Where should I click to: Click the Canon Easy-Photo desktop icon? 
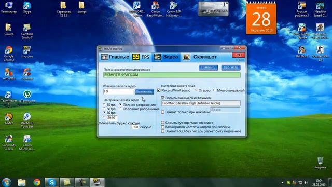156,9
